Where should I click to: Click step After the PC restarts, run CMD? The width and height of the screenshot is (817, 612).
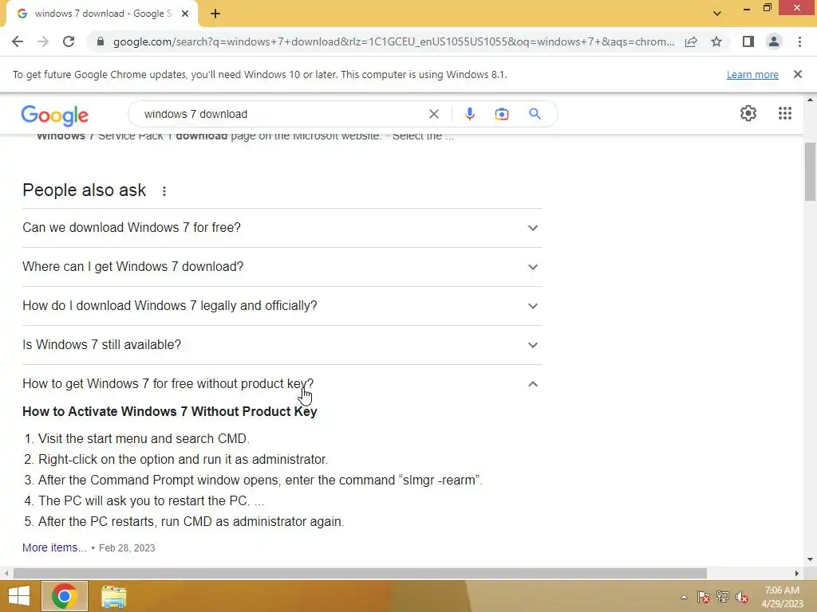tap(191, 521)
